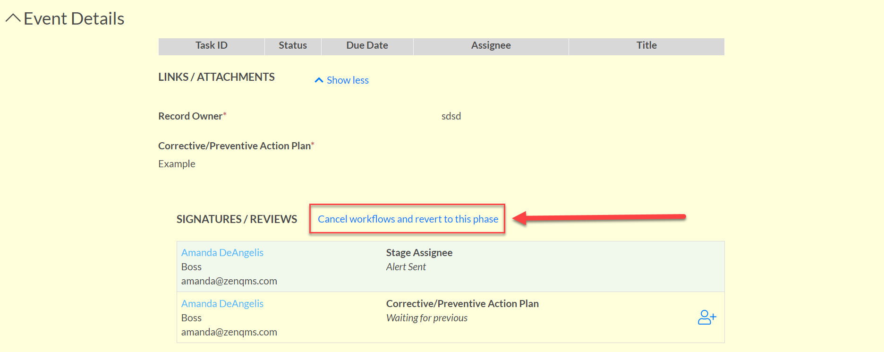Click the Alert Sent status text
Viewport: 884px width, 352px height.
[x=406, y=266]
